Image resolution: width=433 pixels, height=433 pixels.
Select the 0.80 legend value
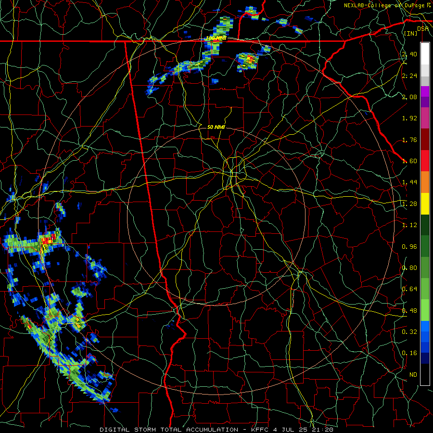[x=409, y=268]
